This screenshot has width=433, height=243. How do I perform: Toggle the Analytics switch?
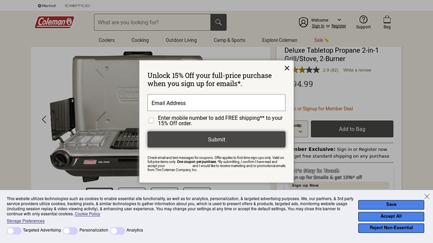point(117,231)
